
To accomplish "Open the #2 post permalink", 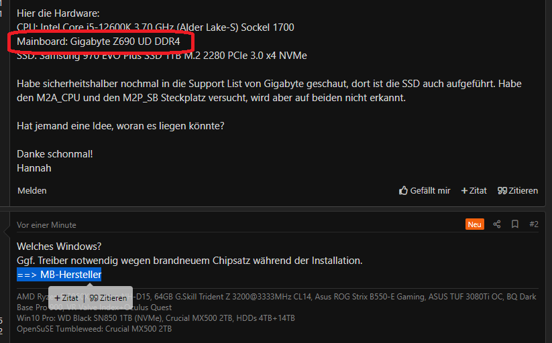I will point(534,224).
